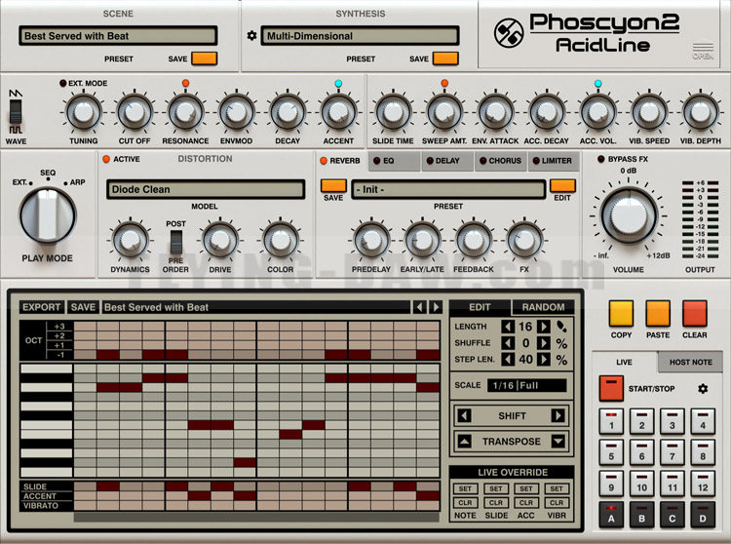
Task: Transpose pattern up arrow
Action: coord(464,441)
